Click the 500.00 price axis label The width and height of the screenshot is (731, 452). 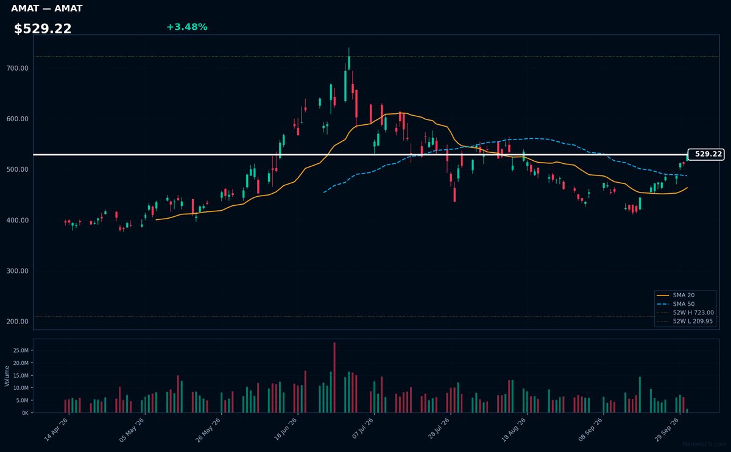[x=18, y=169]
